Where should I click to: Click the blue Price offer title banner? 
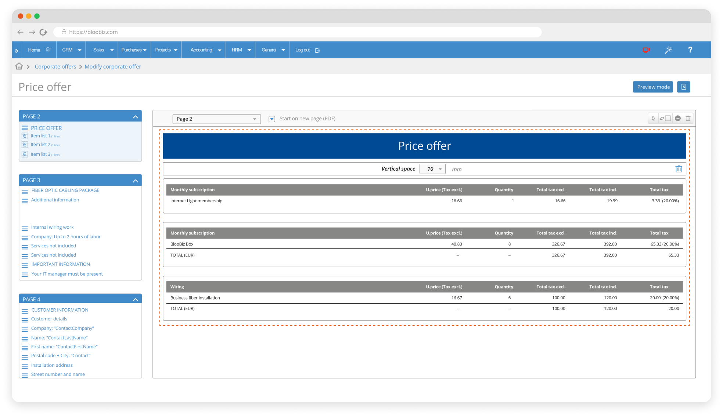(x=424, y=146)
